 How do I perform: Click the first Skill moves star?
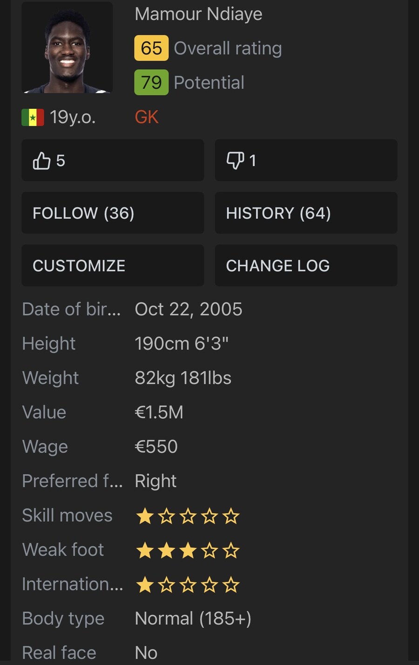(x=145, y=516)
